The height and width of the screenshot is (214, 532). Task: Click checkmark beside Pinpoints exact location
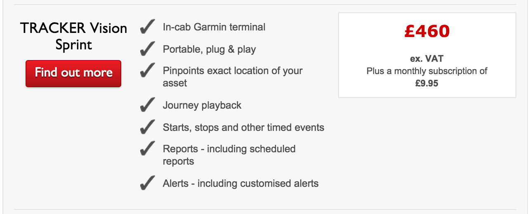[148, 71]
